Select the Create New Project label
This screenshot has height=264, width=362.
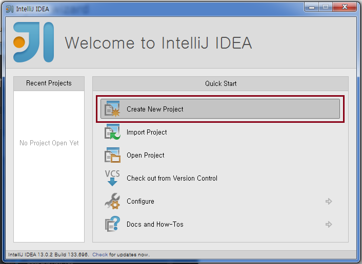point(155,109)
